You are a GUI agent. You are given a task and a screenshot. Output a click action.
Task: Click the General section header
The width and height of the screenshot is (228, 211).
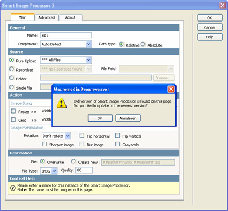point(94,28)
